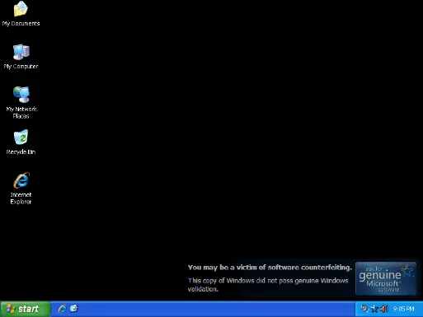Click the Windows validation failure message

(268, 285)
